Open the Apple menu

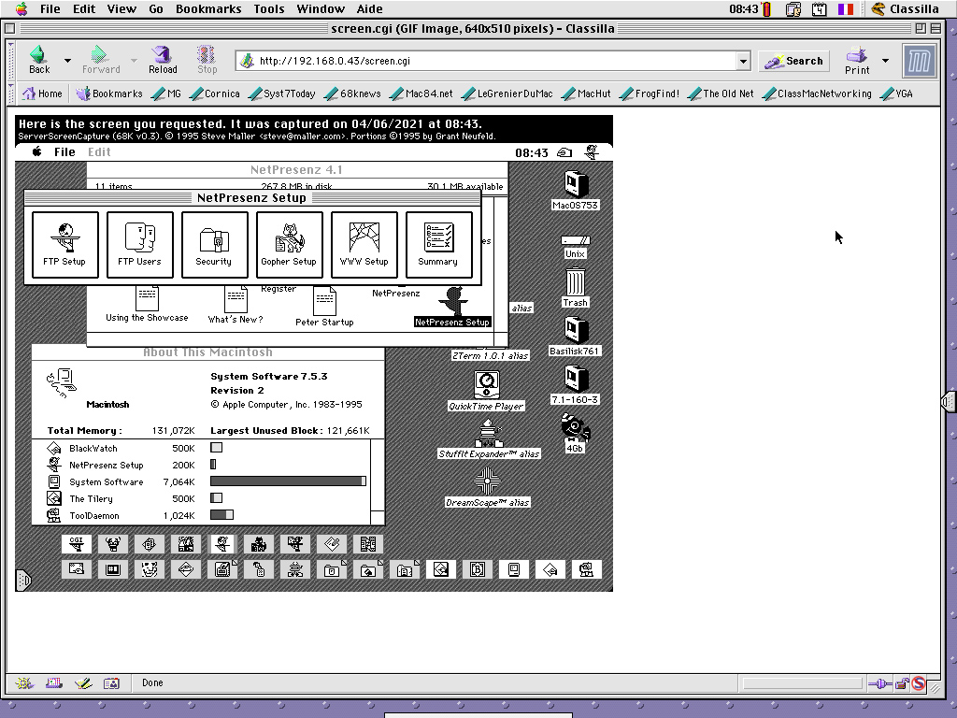pyautogui.click(x=22, y=8)
